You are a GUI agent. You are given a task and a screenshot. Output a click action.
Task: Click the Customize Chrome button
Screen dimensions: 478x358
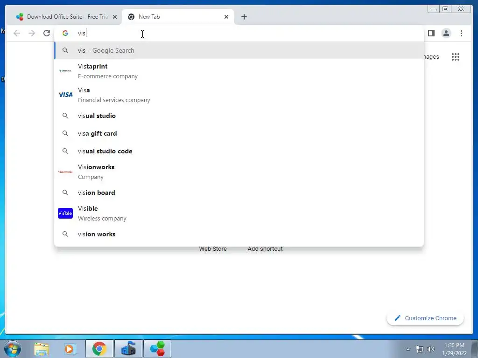425,318
